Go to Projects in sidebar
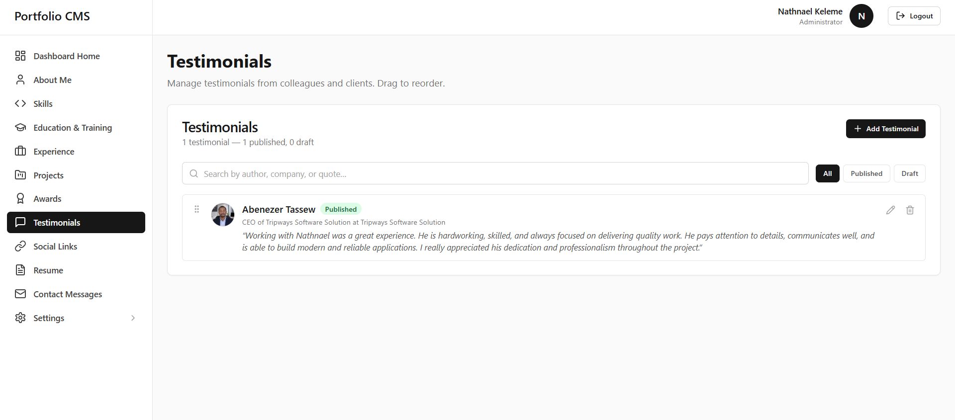This screenshot has height=420, width=955. click(76, 175)
